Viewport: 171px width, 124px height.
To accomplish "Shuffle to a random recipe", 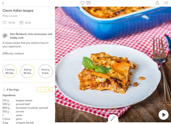I will 165,3.
